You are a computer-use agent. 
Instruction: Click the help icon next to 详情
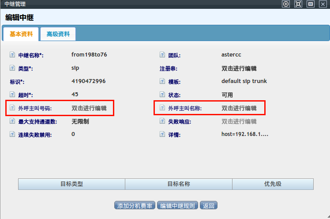point(162,135)
